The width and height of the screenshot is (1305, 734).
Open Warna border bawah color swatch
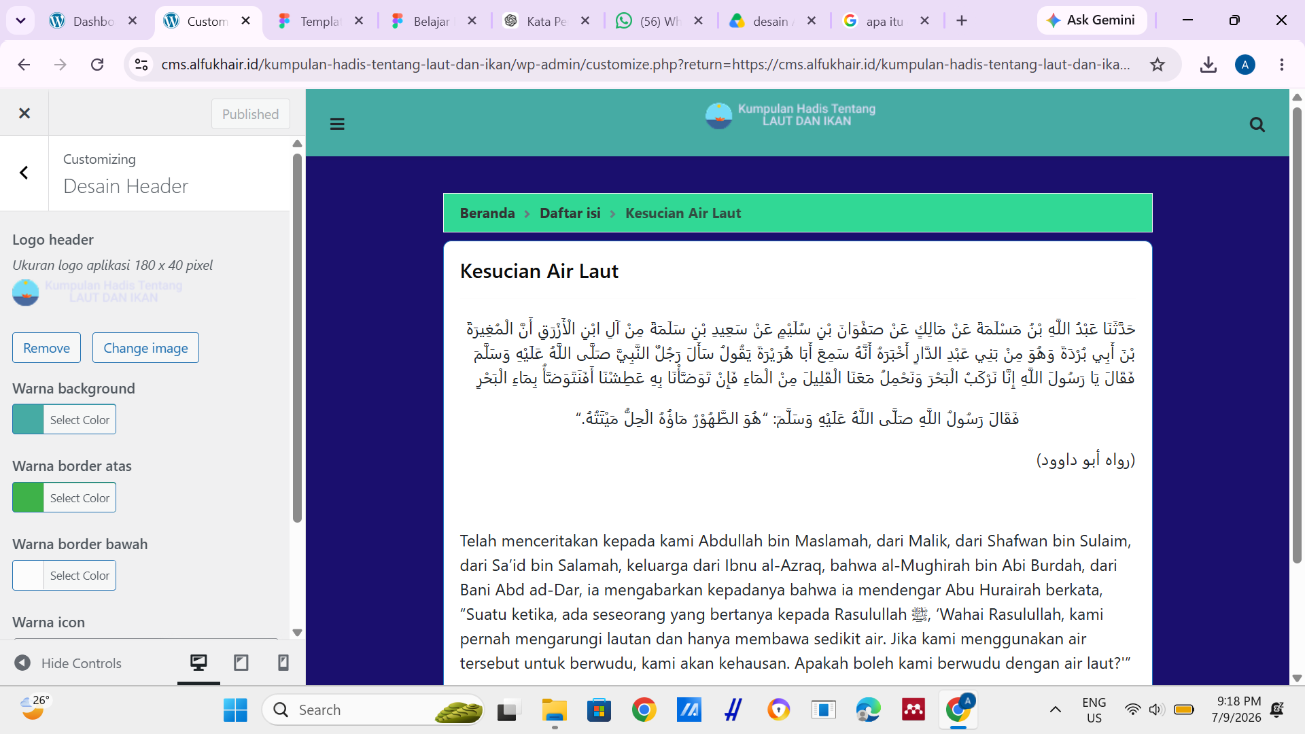pos(28,576)
